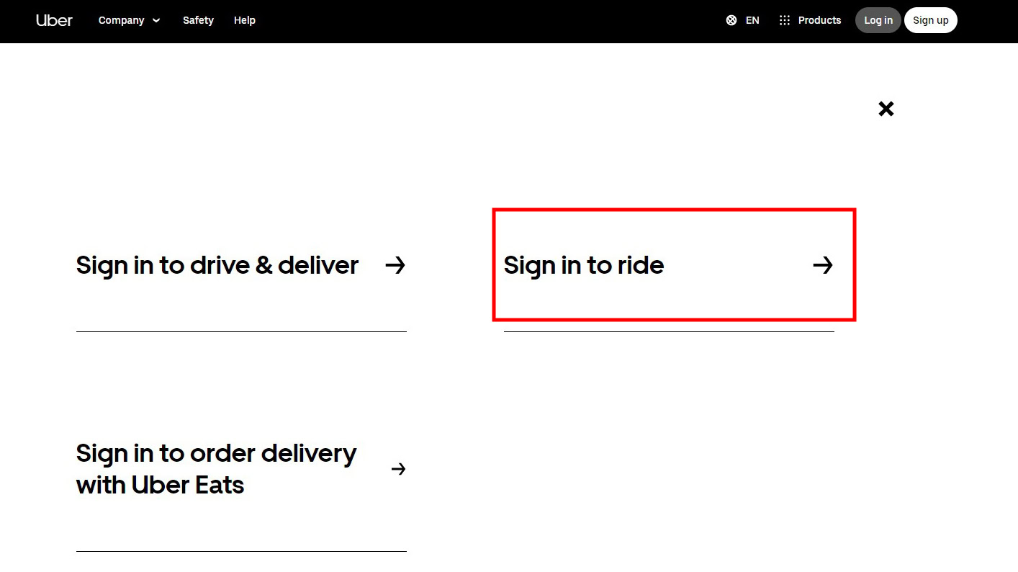The width and height of the screenshot is (1018, 572).
Task: Open the Products menu label
Action: (819, 20)
